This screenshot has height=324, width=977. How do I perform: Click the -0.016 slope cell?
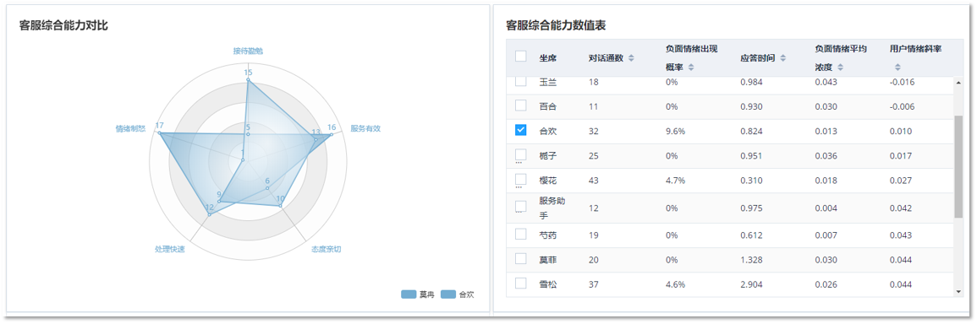click(x=903, y=82)
